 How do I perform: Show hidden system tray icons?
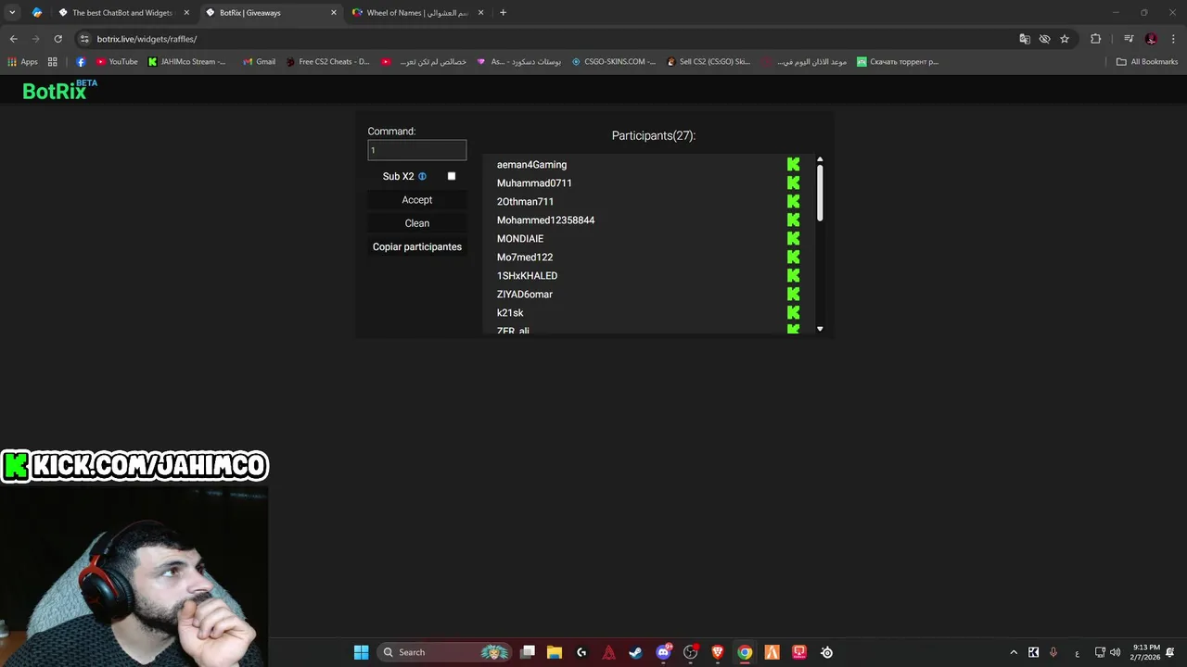(1014, 652)
